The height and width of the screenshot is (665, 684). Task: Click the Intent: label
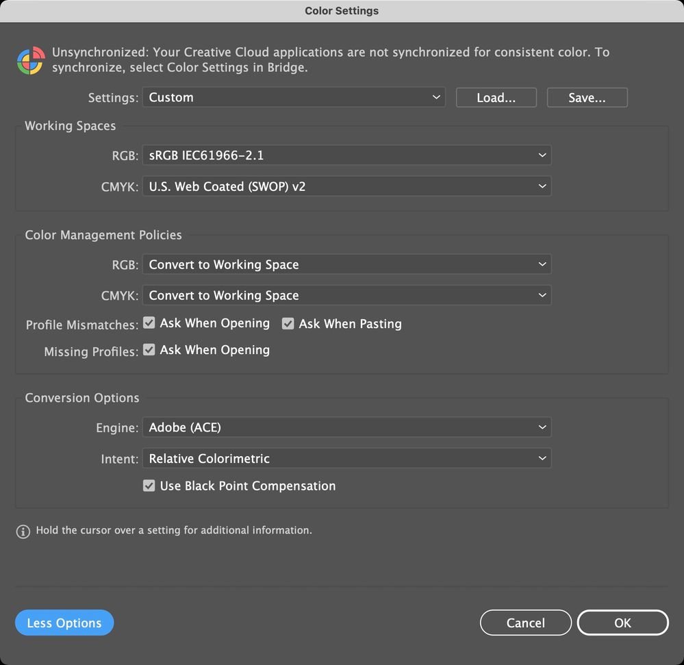120,459
